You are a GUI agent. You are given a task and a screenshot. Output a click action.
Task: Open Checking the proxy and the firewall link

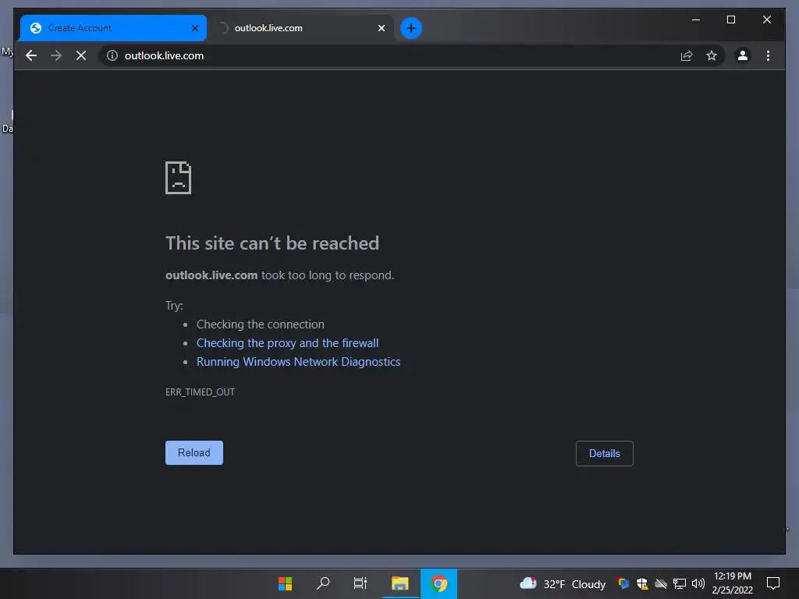(287, 343)
